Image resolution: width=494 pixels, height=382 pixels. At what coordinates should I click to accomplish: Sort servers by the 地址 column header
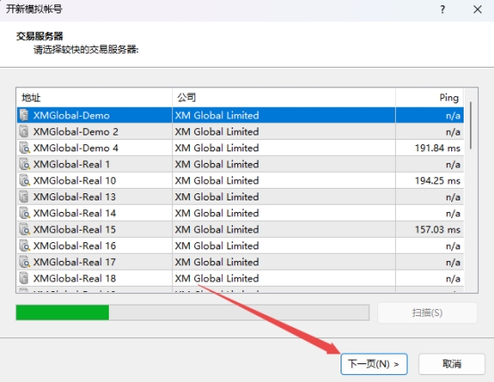coord(95,98)
